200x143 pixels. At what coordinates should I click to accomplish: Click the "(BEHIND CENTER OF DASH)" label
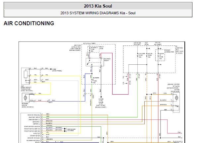pos(174,85)
